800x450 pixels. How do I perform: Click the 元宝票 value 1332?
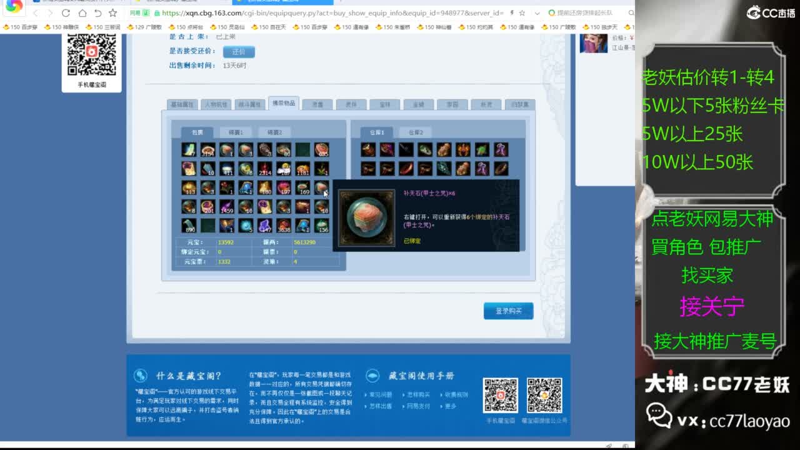click(224, 262)
